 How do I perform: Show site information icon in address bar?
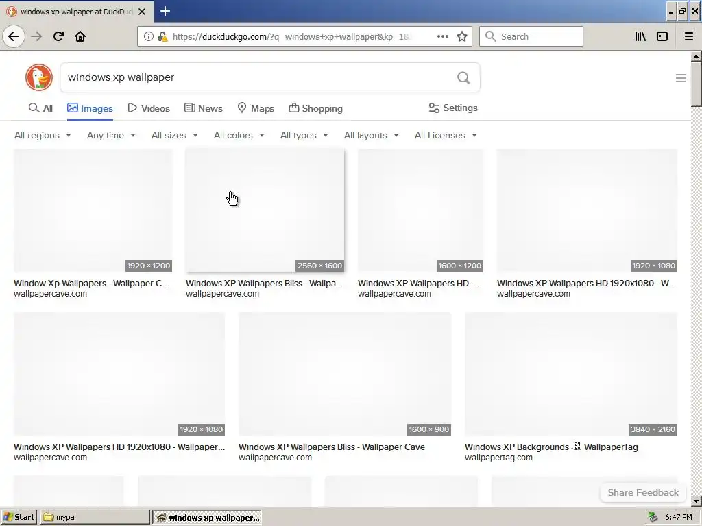(x=148, y=36)
